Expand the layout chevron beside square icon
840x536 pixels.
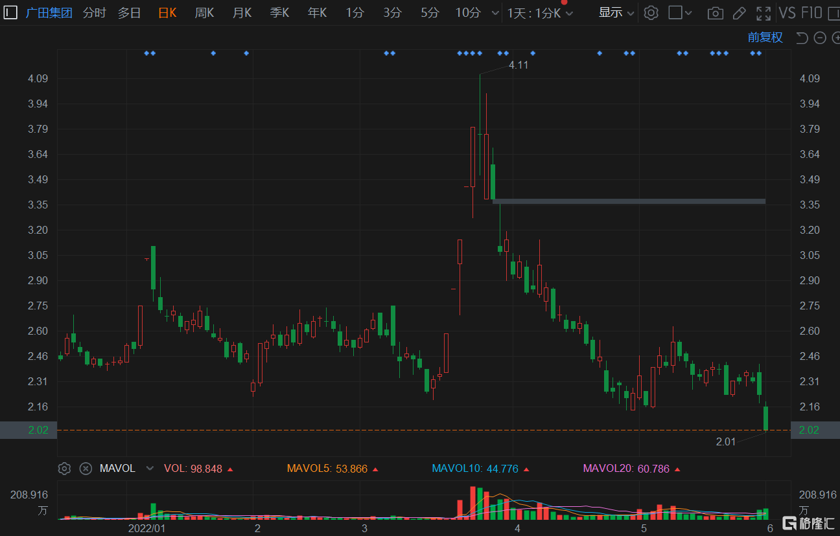(688, 13)
